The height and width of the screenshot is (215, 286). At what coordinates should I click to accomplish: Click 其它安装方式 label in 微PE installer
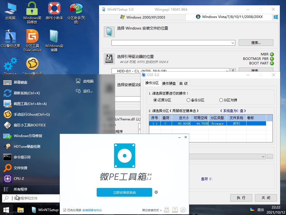coord(152,210)
